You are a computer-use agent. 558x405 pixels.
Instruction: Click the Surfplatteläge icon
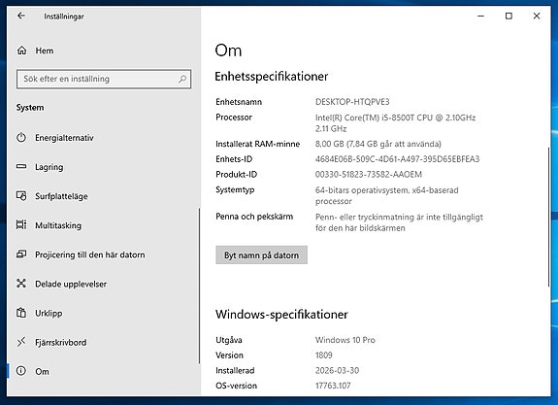tap(21, 195)
